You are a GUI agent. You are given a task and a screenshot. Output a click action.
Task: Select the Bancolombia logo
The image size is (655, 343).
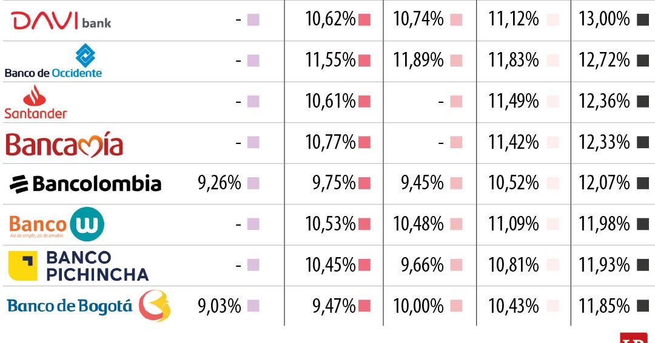pos(86,183)
